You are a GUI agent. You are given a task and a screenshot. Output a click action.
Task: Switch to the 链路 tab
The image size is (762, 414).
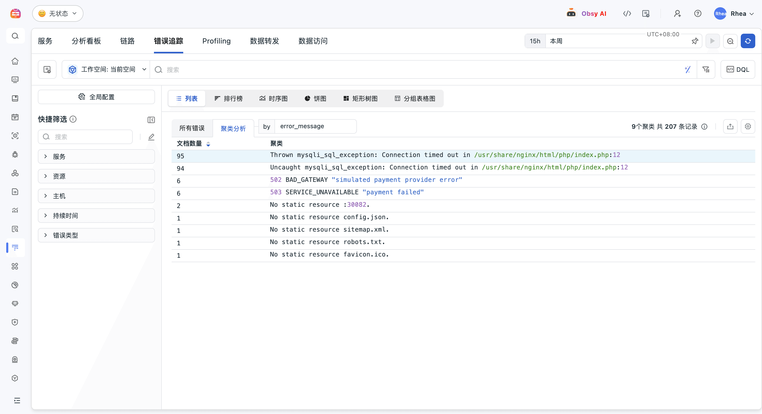(128, 41)
